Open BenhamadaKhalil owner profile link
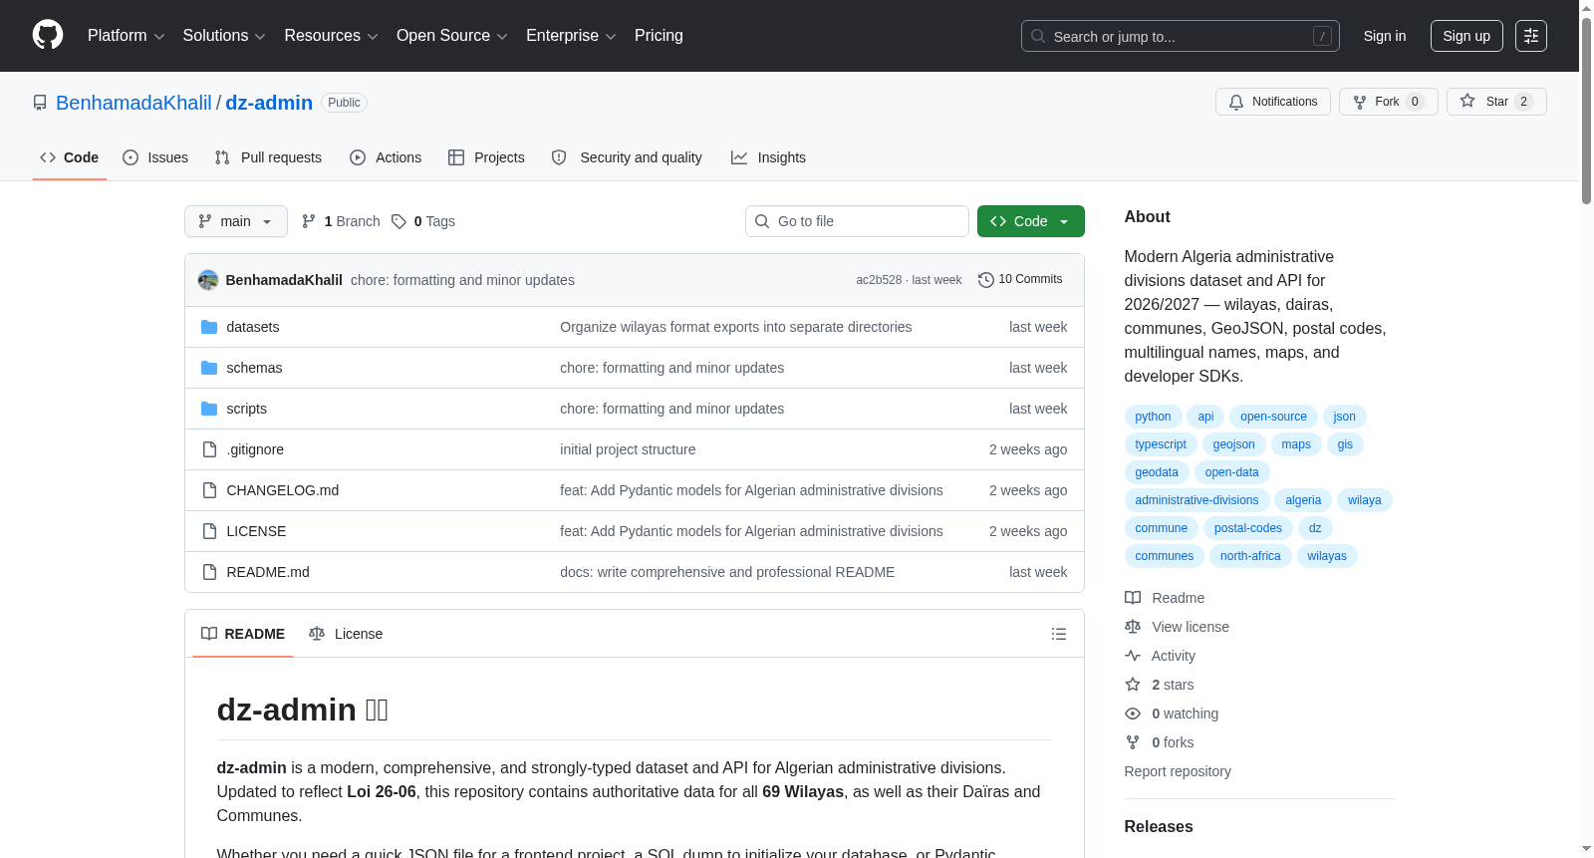 133,103
